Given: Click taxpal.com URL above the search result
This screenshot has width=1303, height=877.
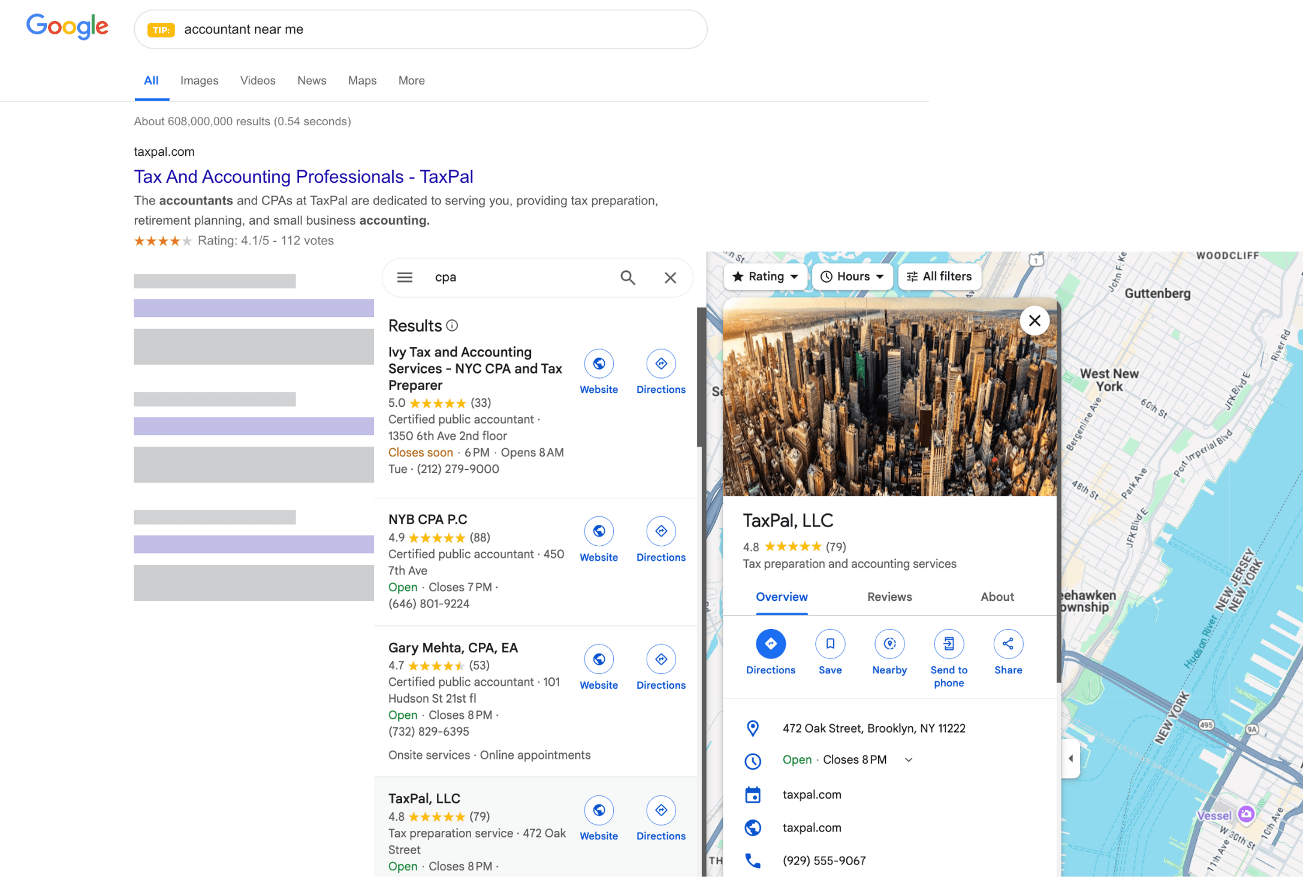Looking at the screenshot, I should click(x=164, y=152).
